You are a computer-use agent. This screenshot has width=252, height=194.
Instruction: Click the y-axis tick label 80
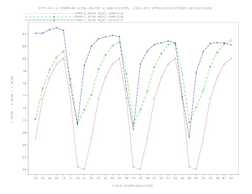tap(24, 59)
